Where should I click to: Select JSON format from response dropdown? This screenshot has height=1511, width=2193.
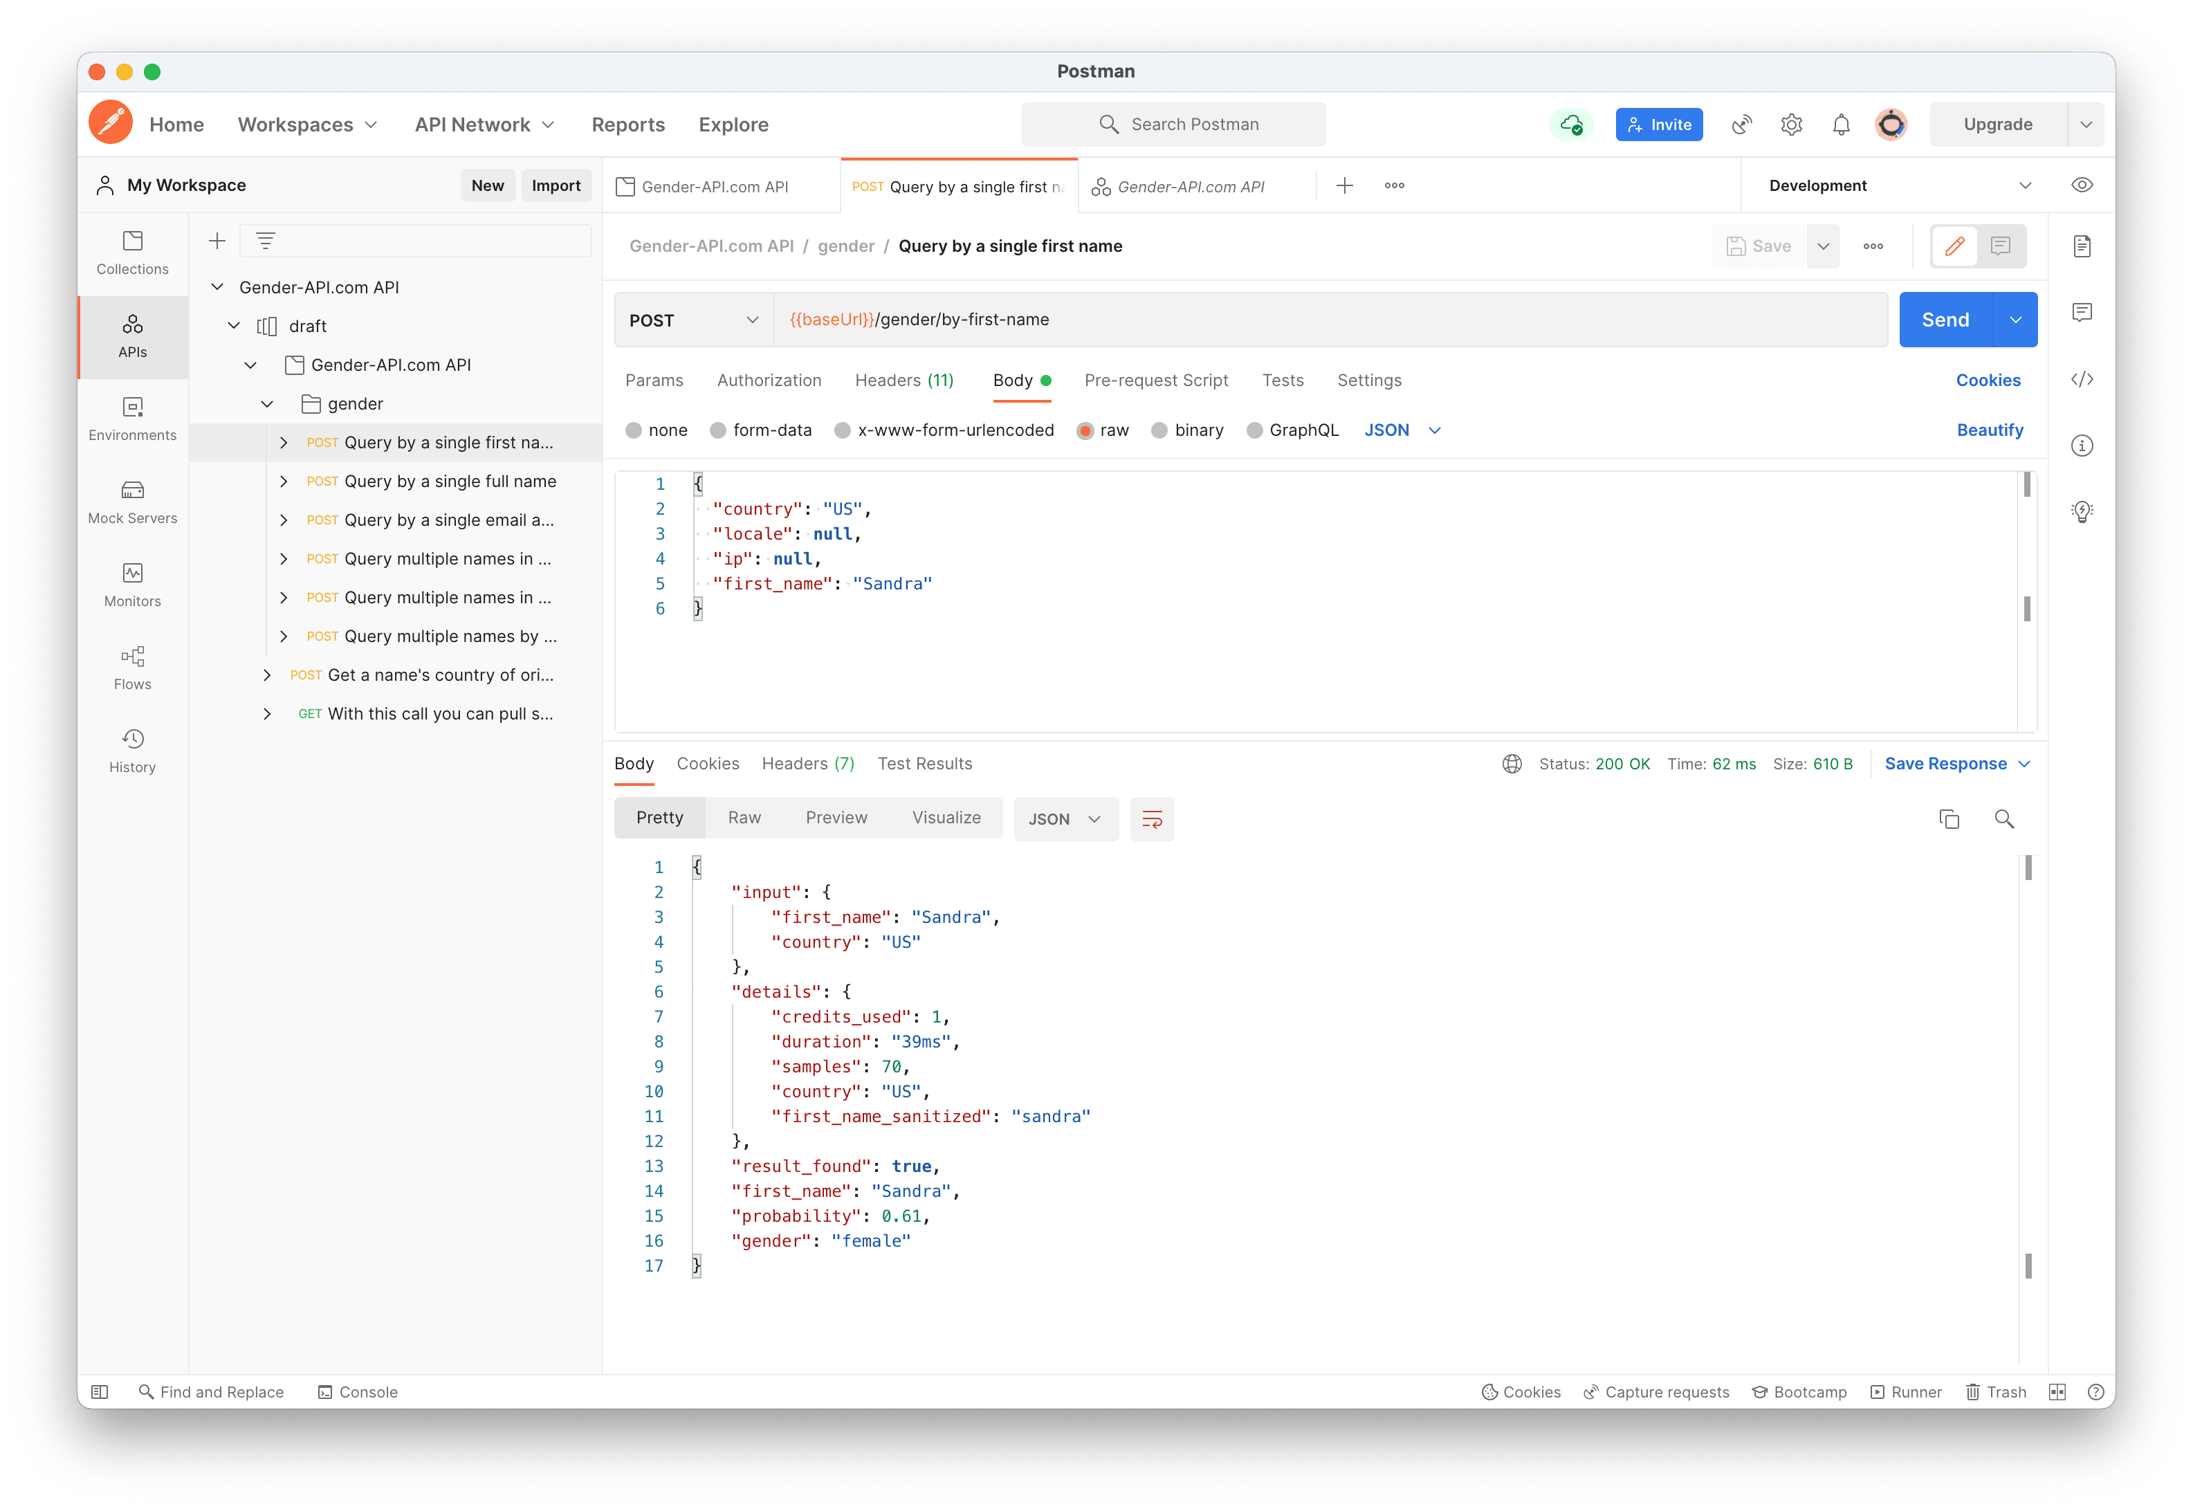(1063, 818)
